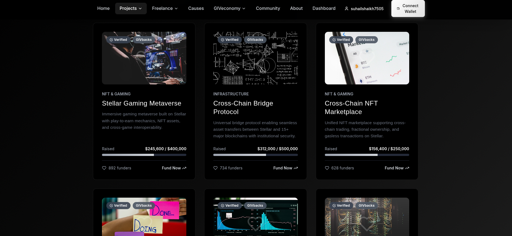
Task: Click the 734 funders count
Action: [231, 168]
